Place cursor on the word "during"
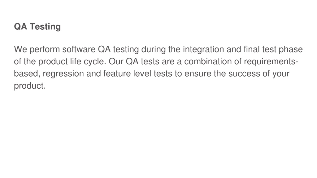Image resolution: width=317 pixels, height=178 pixels. (154, 50)
